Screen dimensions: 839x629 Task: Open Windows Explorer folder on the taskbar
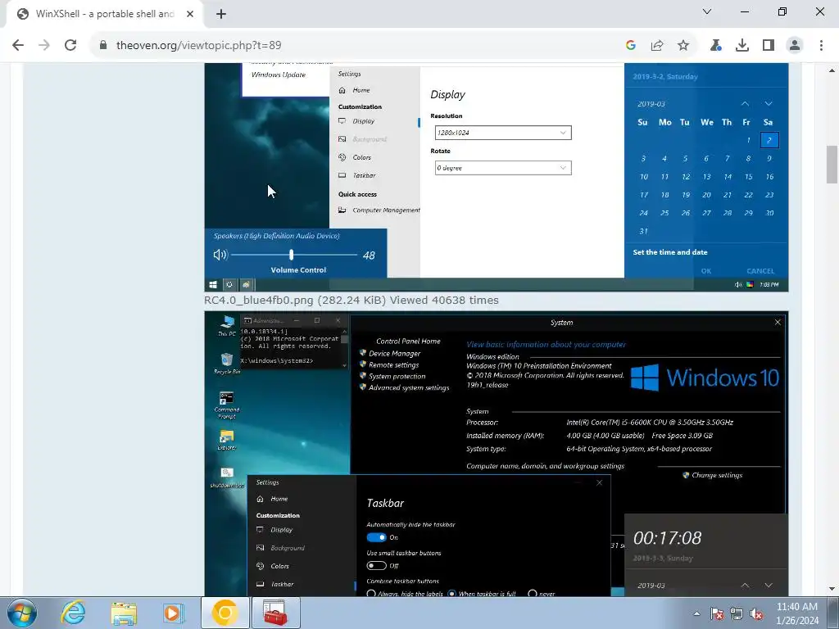124,613
